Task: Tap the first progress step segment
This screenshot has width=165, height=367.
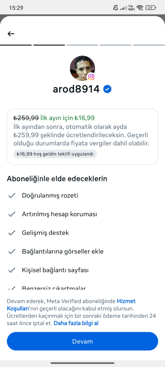Action: coord(16,45)
